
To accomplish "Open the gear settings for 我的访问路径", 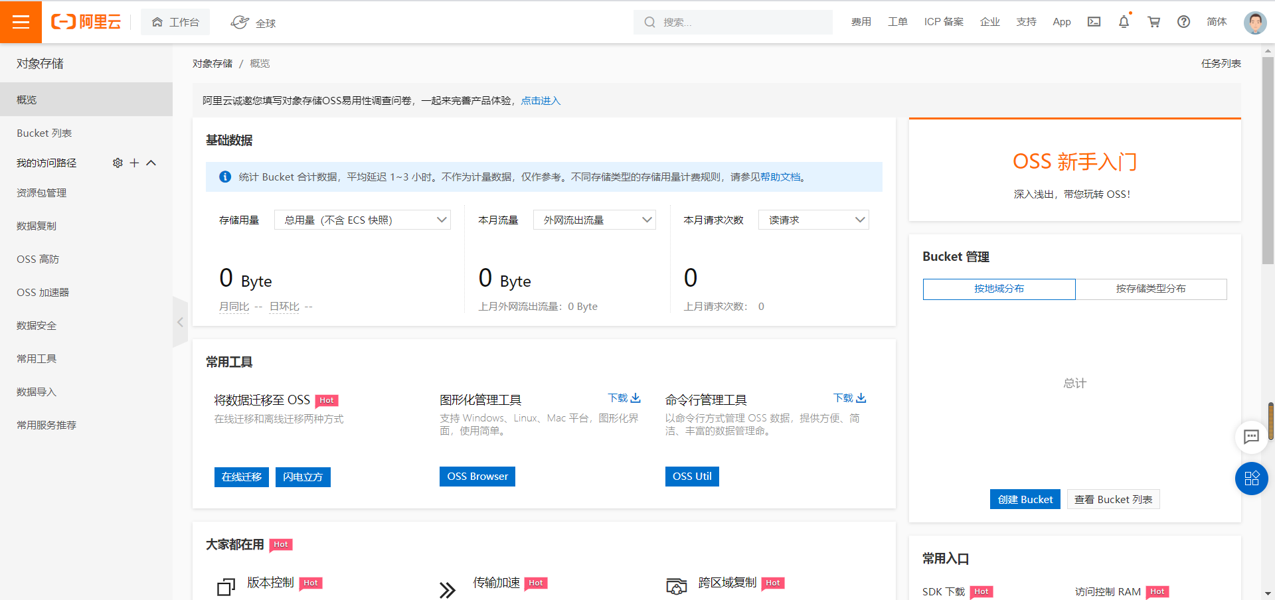I will point(118,163).
